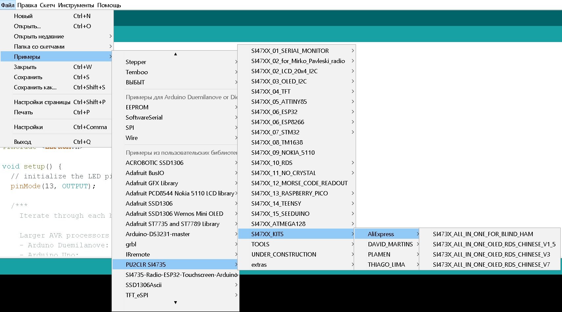Viewport: 562px width, 312px height.
Task: Open the Файл menu
Action: (x=8, y=5)
